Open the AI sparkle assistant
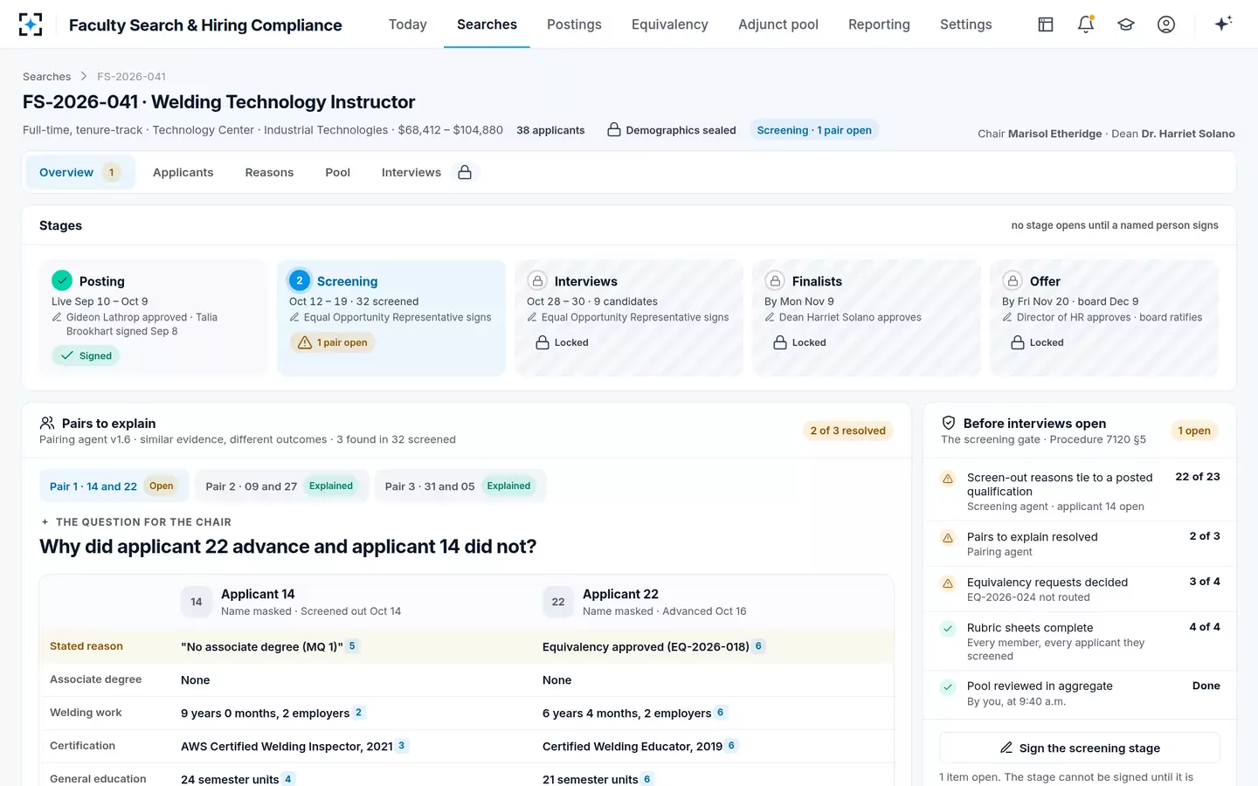 1223,24
